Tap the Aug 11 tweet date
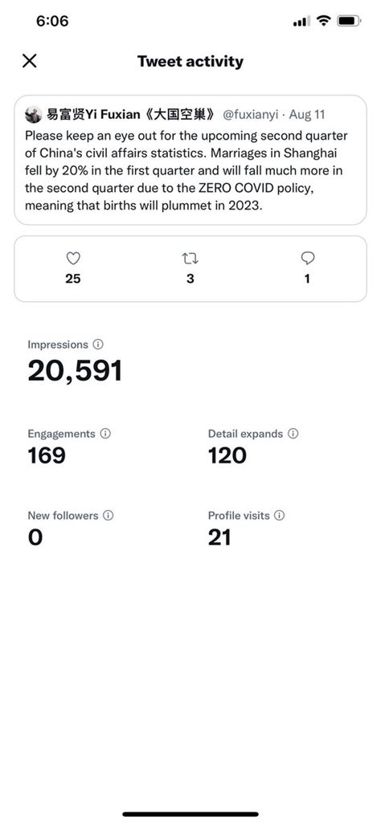This screenshot has width=381, height=824. pyautogui.click(x=307, y=114)
